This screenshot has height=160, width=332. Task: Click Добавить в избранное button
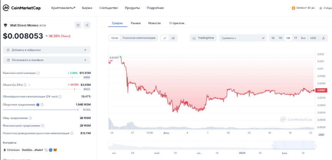[x=47, y=50]
